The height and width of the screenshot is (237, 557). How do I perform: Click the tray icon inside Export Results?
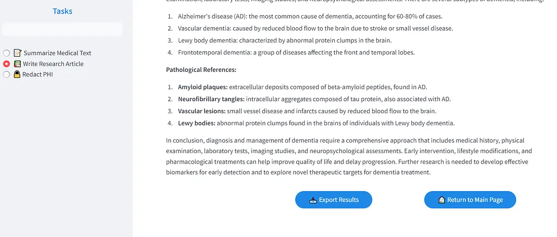click(x=313, y=200)
